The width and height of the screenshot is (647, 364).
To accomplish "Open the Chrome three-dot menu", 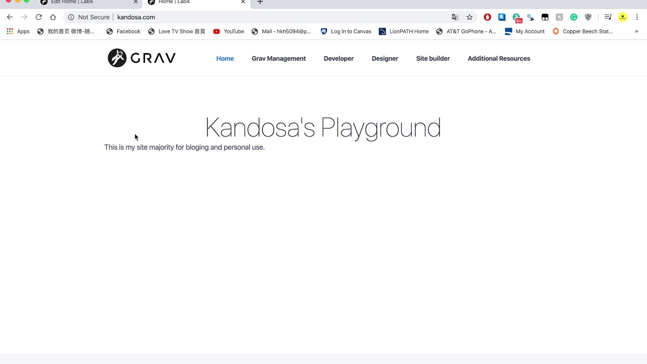I will 637,17.
